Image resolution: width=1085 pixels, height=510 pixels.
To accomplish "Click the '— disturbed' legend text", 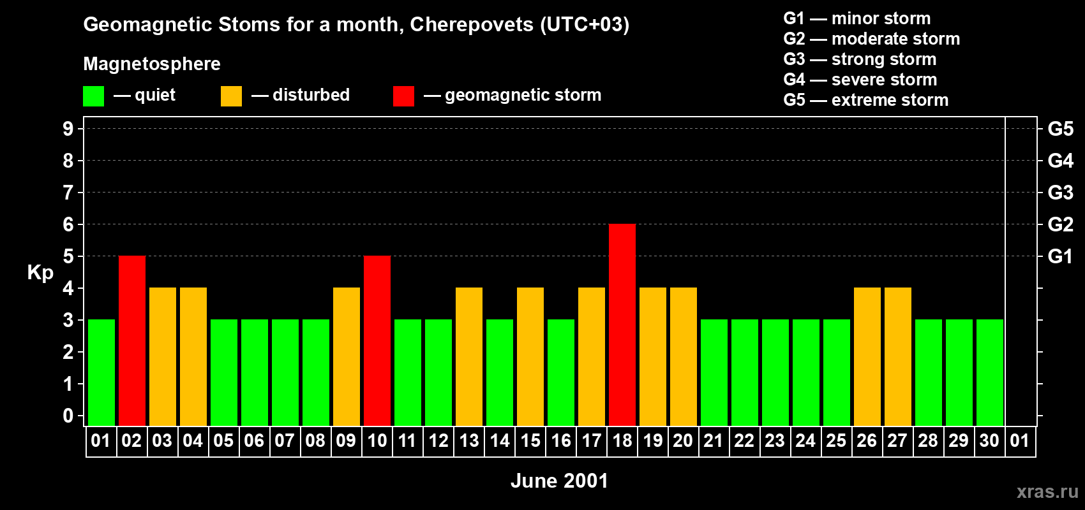I will [x=301, y=95].
